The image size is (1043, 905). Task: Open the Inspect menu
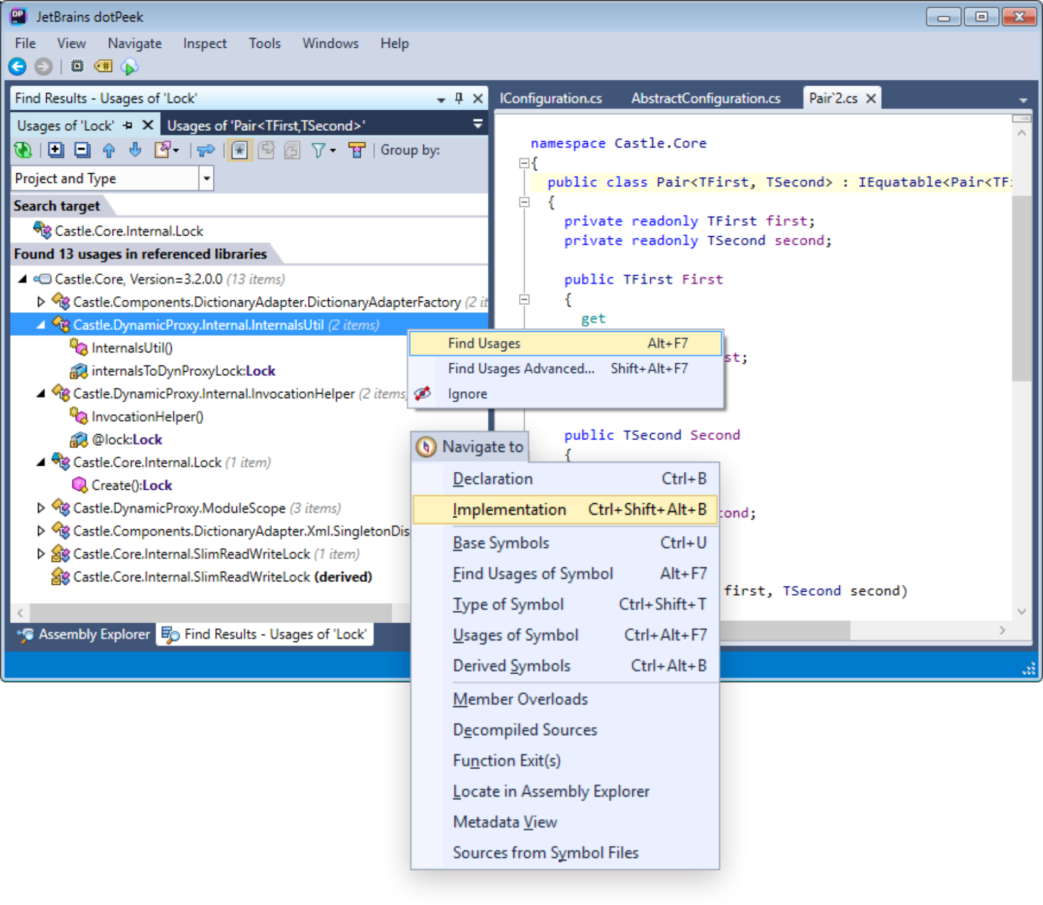(x=205, y=43)
